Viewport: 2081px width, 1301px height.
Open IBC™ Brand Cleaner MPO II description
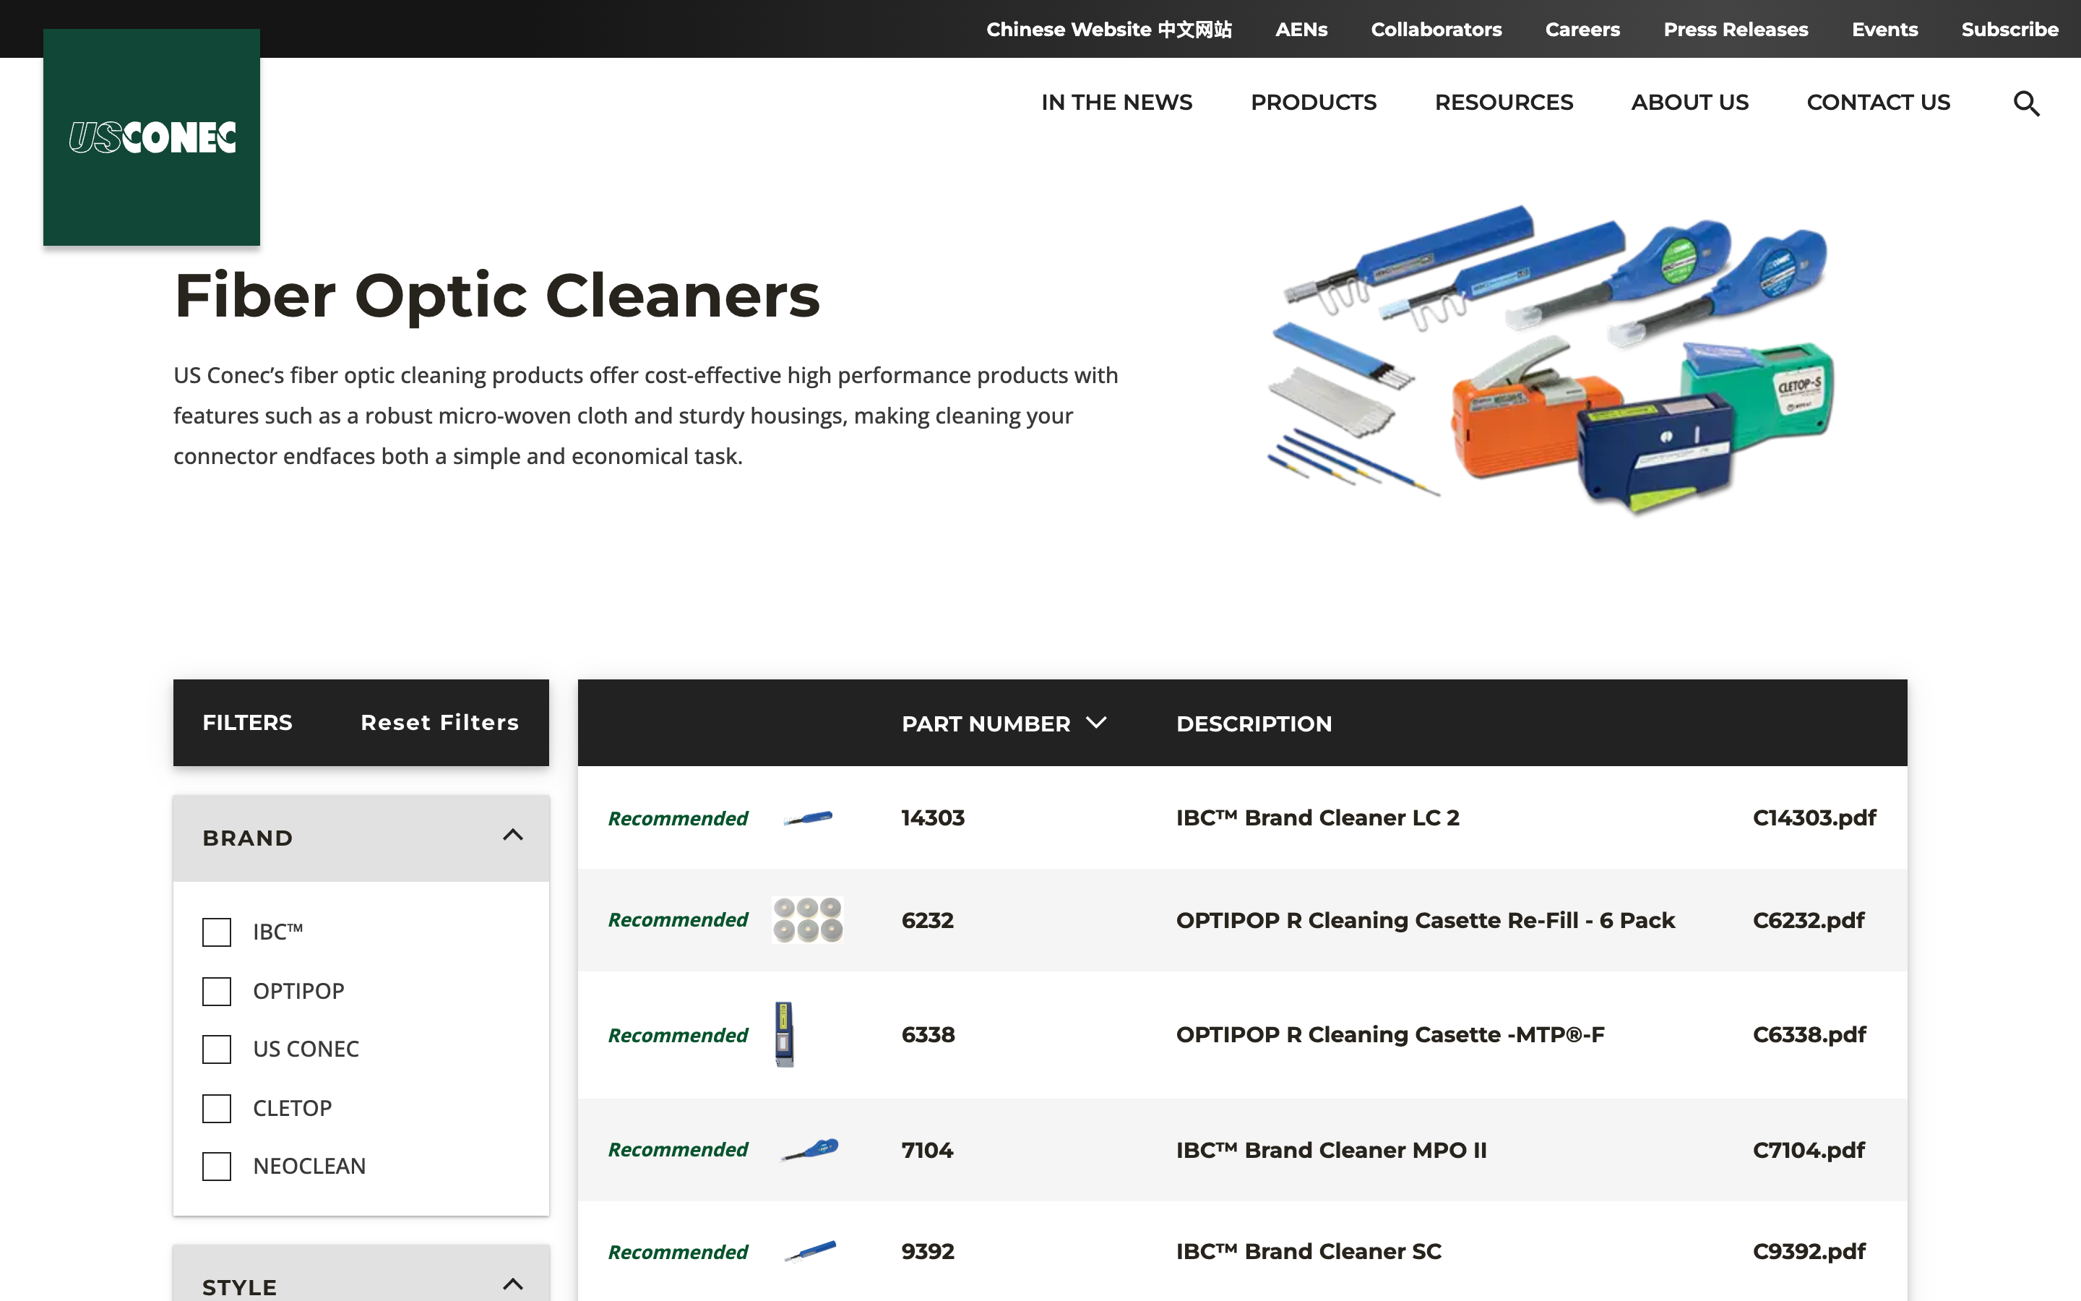[1331, 1149]
